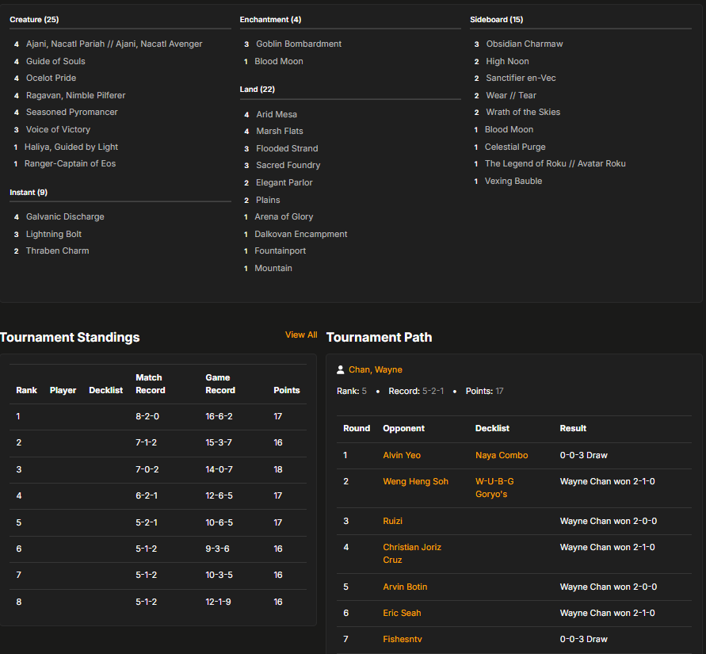Open opponent Alvin Yeo's profile
706x654 pixels.
click(402, 455)
